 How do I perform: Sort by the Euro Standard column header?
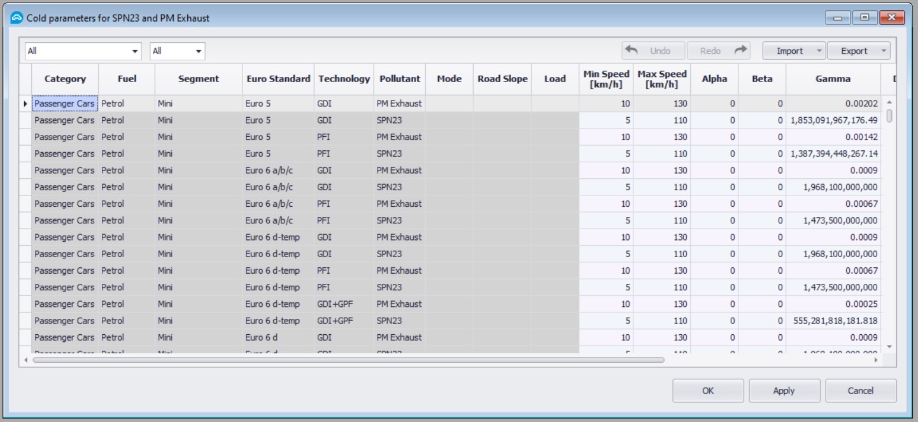point(278,79)
